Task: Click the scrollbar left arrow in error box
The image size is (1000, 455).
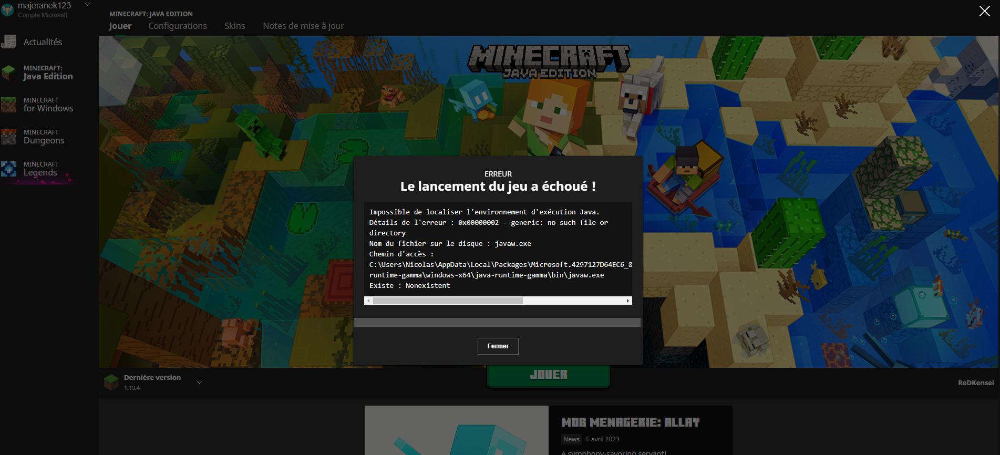Action: tap(368, 301)
